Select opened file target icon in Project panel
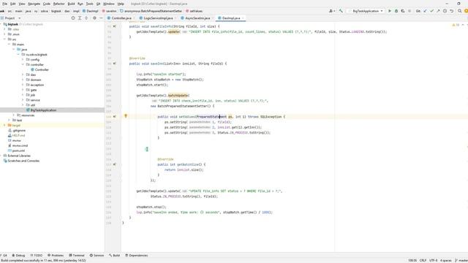 [73, 18]
